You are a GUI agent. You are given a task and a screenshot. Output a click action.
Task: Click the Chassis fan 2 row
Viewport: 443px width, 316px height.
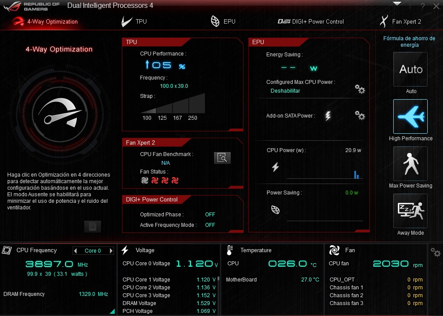tap(376, 295)
